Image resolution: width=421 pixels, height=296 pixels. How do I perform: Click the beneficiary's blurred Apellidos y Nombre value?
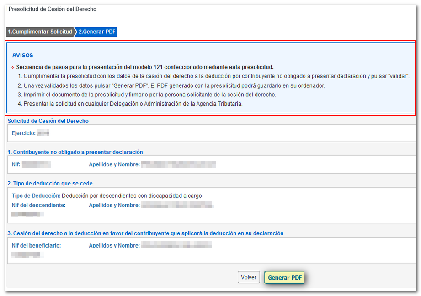[x=176, y=246]
